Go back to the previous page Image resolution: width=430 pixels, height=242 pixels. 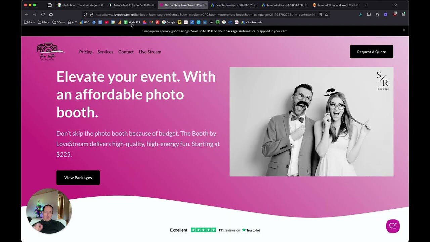pos(27,14)
